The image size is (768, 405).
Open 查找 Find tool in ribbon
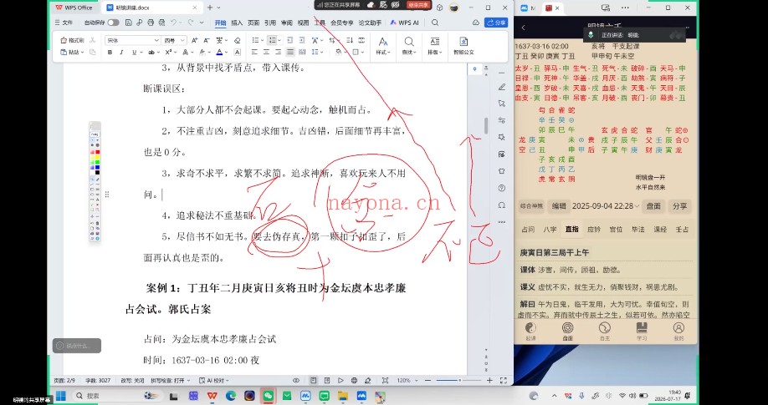[408, 45]
